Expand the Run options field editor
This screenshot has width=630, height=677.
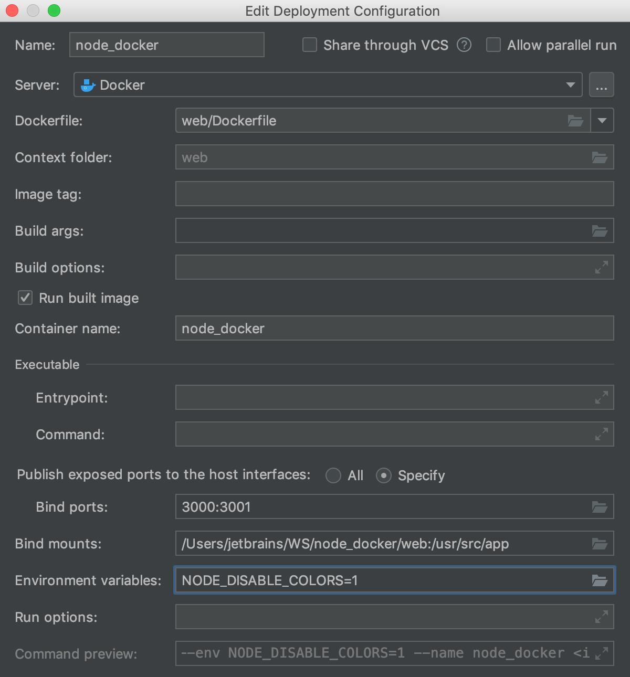(x=602, y=617)
